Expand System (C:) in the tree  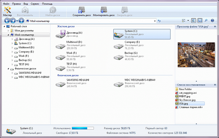click(x=12, y=43)
